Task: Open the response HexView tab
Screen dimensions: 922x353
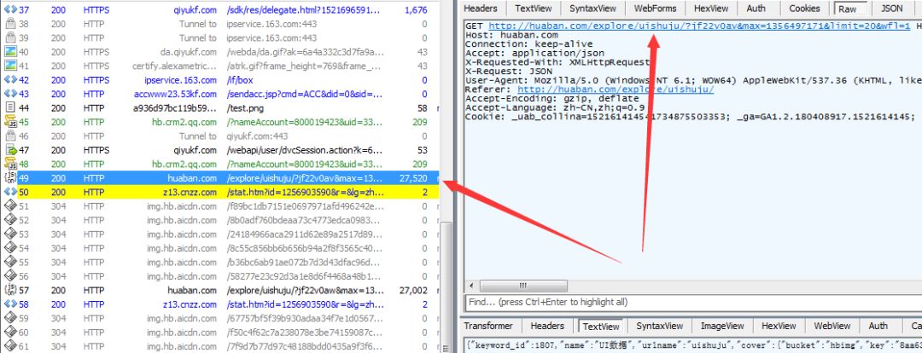Action: tap(779, 326)
